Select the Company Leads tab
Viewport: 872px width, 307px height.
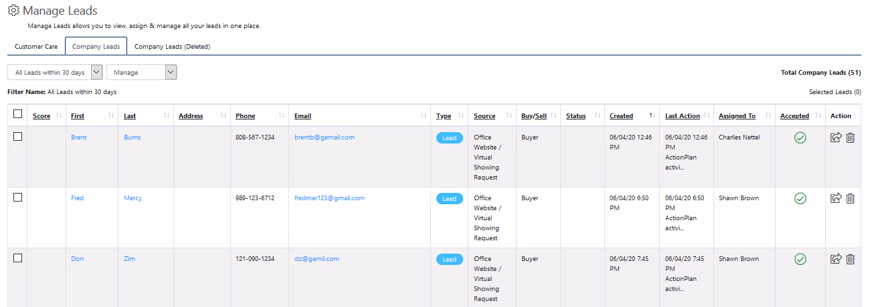click(96, 47)
